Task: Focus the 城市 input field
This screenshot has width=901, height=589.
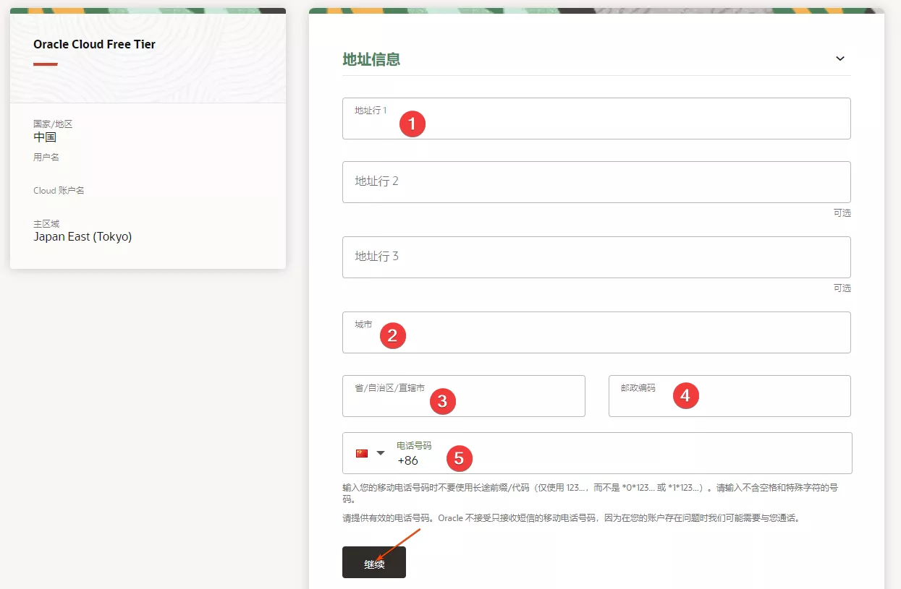Action: point(596,332)
